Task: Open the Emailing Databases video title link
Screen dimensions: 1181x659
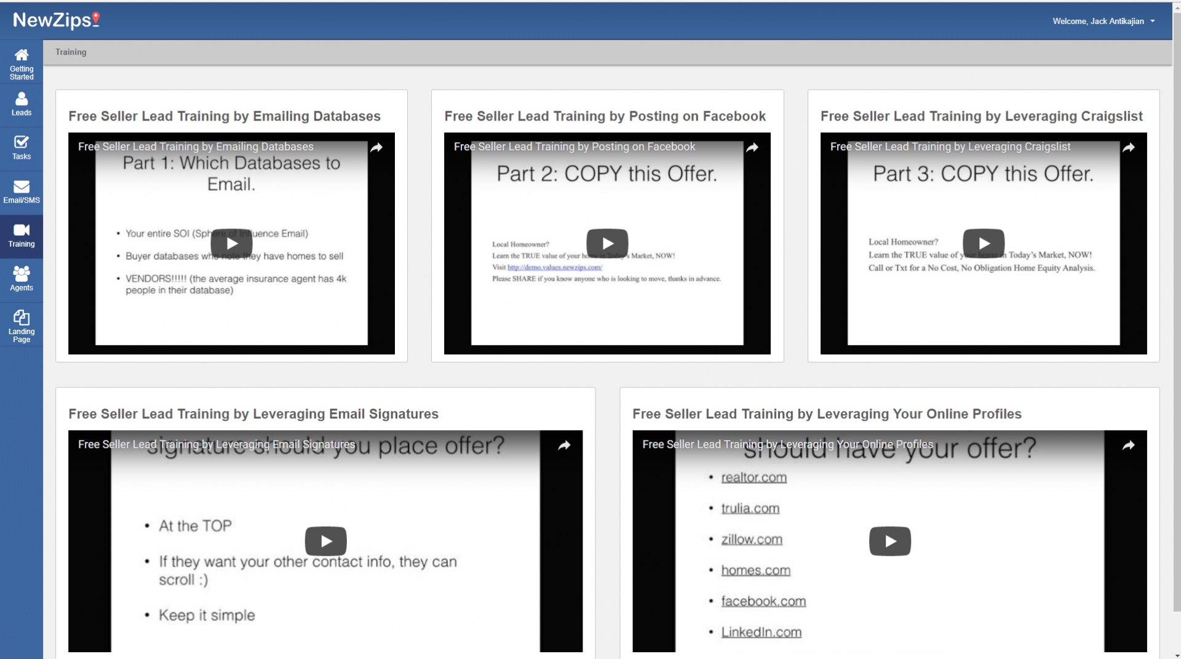Action: click(196, 146)
